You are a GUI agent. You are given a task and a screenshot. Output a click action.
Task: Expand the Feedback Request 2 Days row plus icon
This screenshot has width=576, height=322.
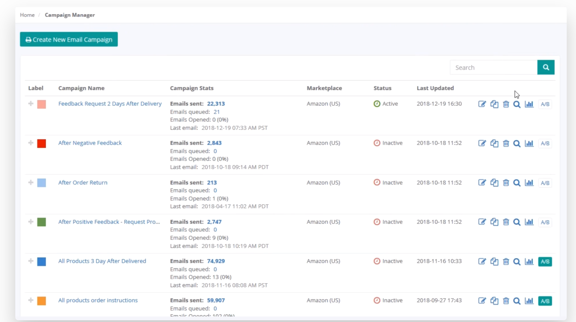point(31,104)
